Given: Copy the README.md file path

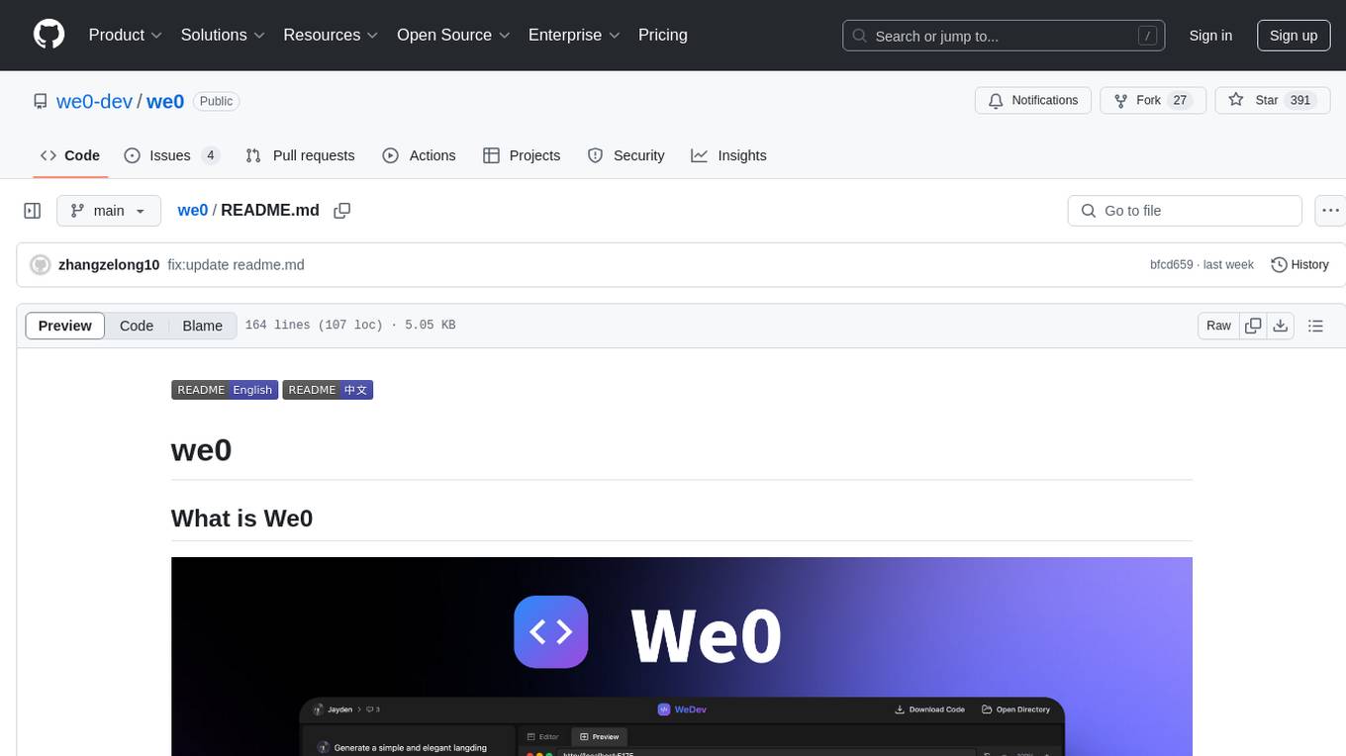Looking at the screenshot, I should pyautogui.click(x=342, y=211).
